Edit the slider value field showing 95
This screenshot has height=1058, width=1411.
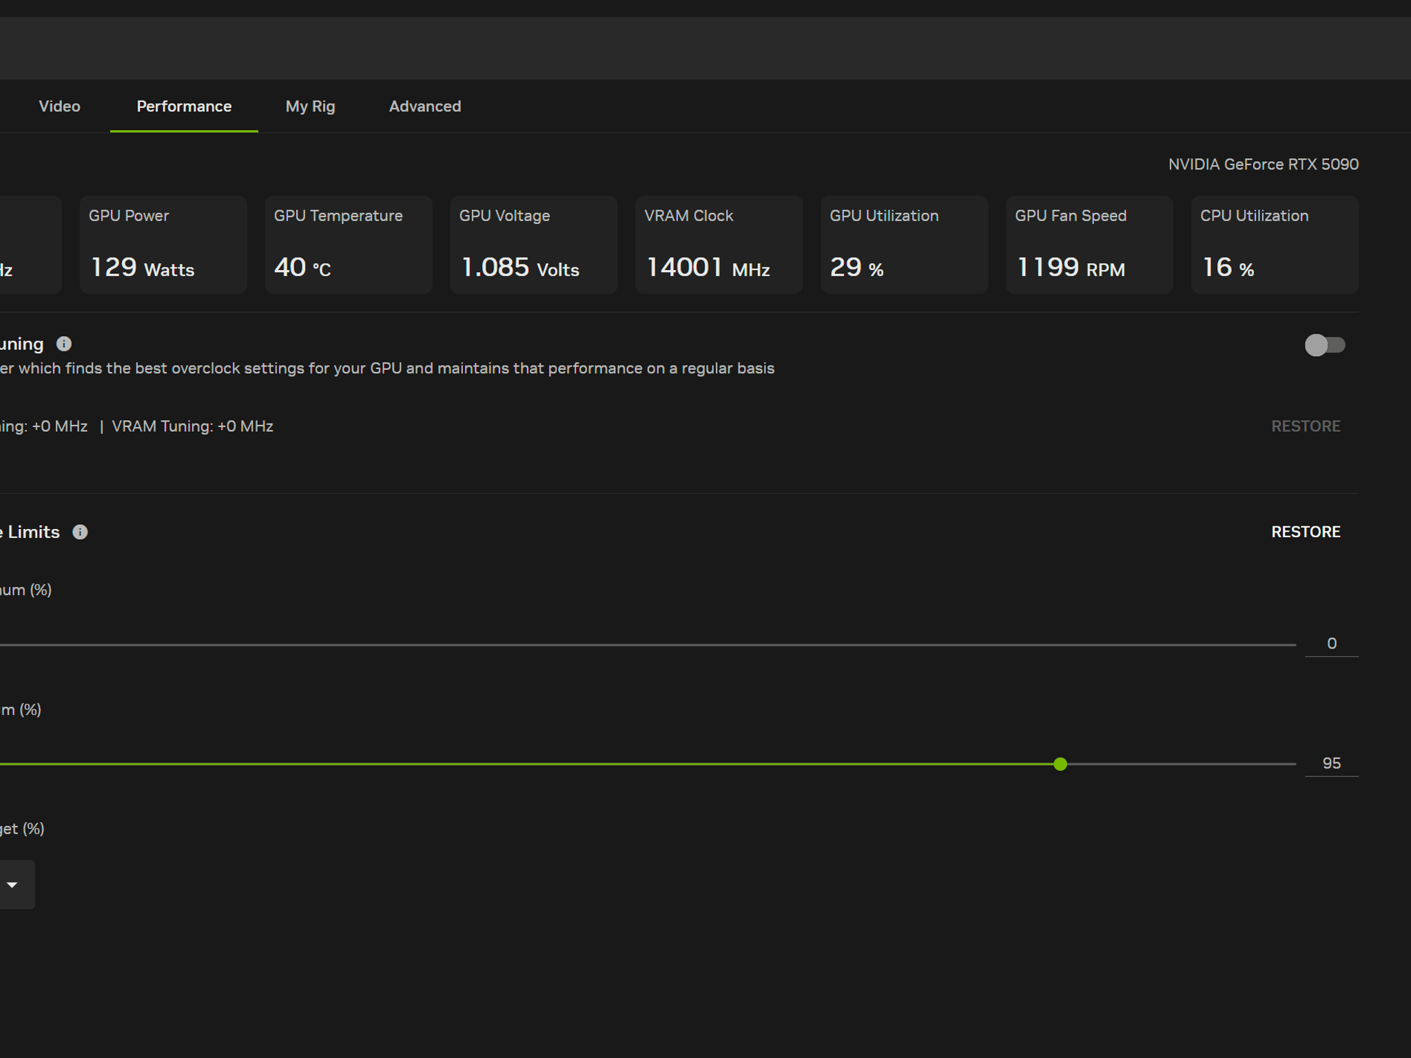pyautogui.click(x=1332, y=763)
